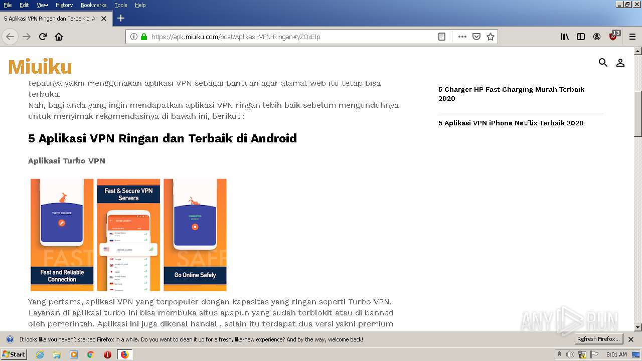Click the notification bar question mark icon
The image size is (642, 361).
(10, 339)
